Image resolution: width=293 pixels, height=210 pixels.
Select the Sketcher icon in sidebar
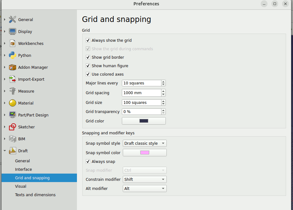[13, 127]
